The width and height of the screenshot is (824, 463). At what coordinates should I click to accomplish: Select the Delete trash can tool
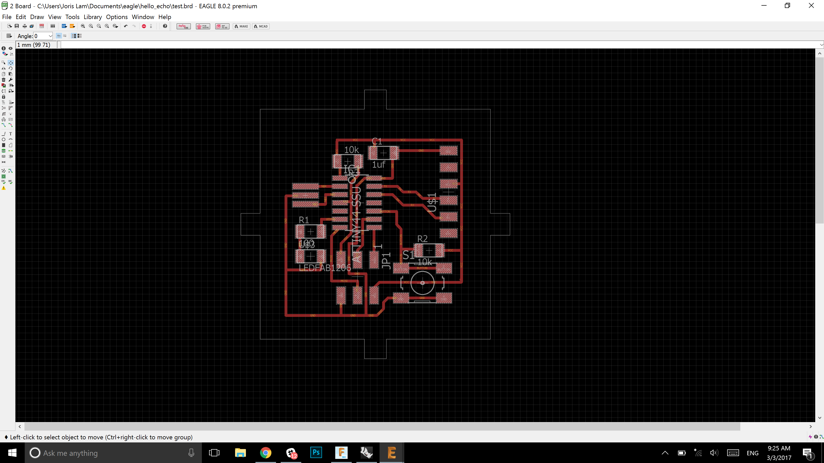pos(4,79)
